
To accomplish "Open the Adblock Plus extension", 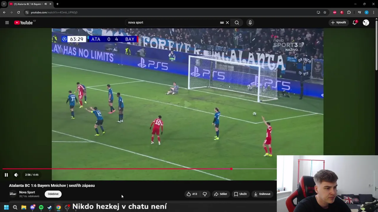I will (x=335, y=12).
